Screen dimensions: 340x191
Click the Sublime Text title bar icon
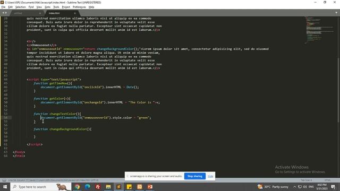(x=2, y=2)
